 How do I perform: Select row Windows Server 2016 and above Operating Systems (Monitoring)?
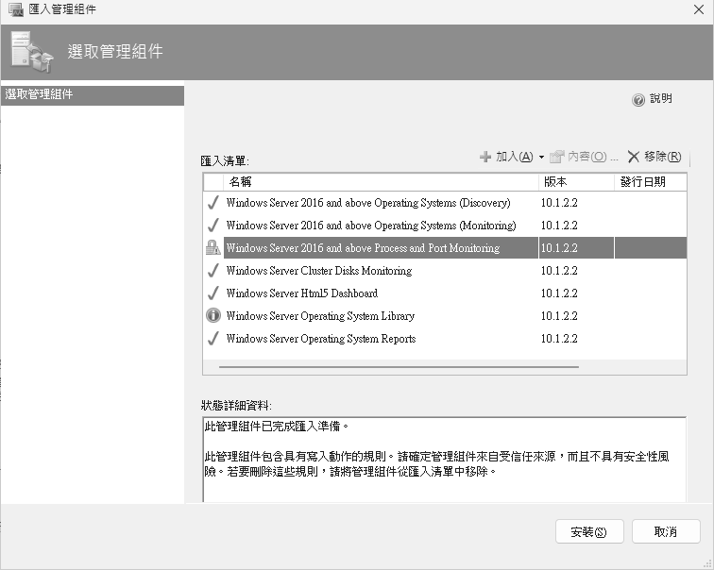pos(445,226)
